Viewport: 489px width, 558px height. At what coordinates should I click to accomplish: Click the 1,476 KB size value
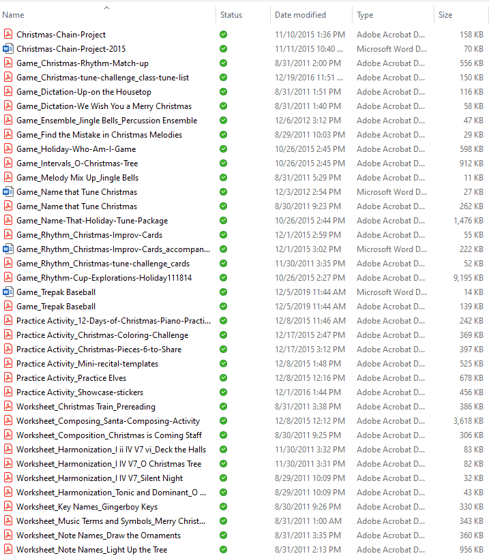click(468, 221)
